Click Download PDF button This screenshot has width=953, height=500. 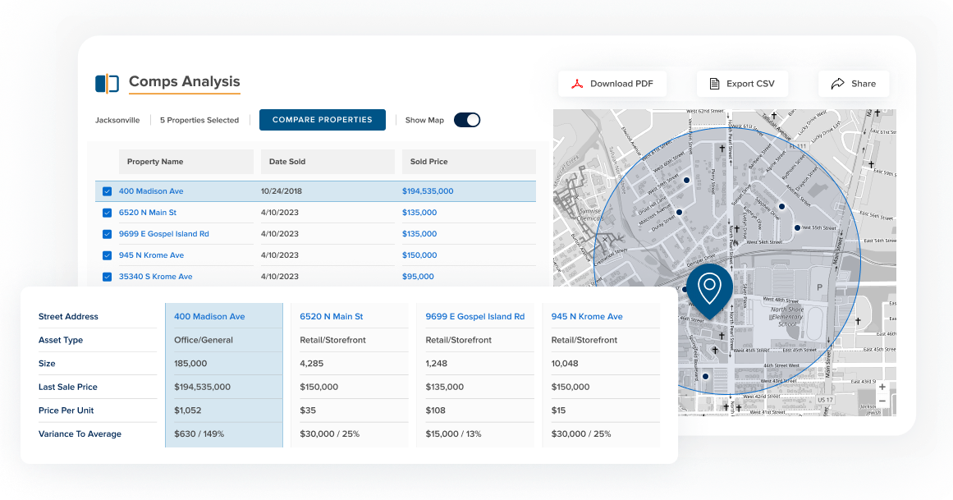[x=612, y=84]
